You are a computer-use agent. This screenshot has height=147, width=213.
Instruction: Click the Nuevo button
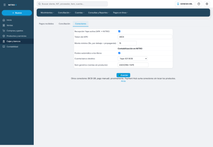coord(17,13)
